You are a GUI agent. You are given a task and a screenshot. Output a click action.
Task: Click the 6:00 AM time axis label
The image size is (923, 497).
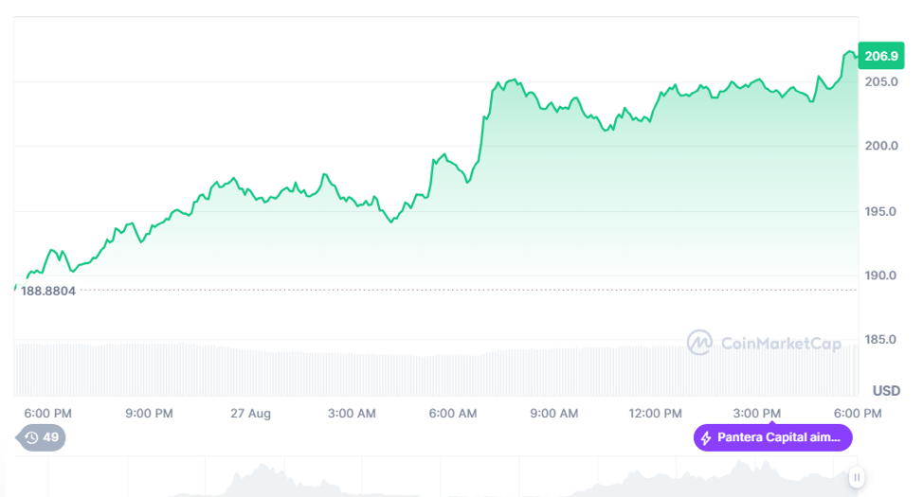[453, 414]
